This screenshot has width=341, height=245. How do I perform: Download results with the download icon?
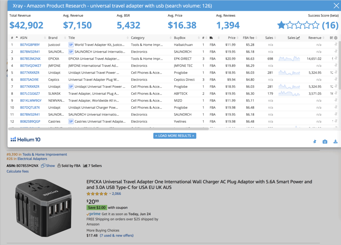pyautogui.click(x=335, y=141)
